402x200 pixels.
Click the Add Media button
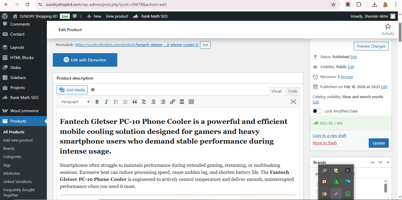point(72,90)
